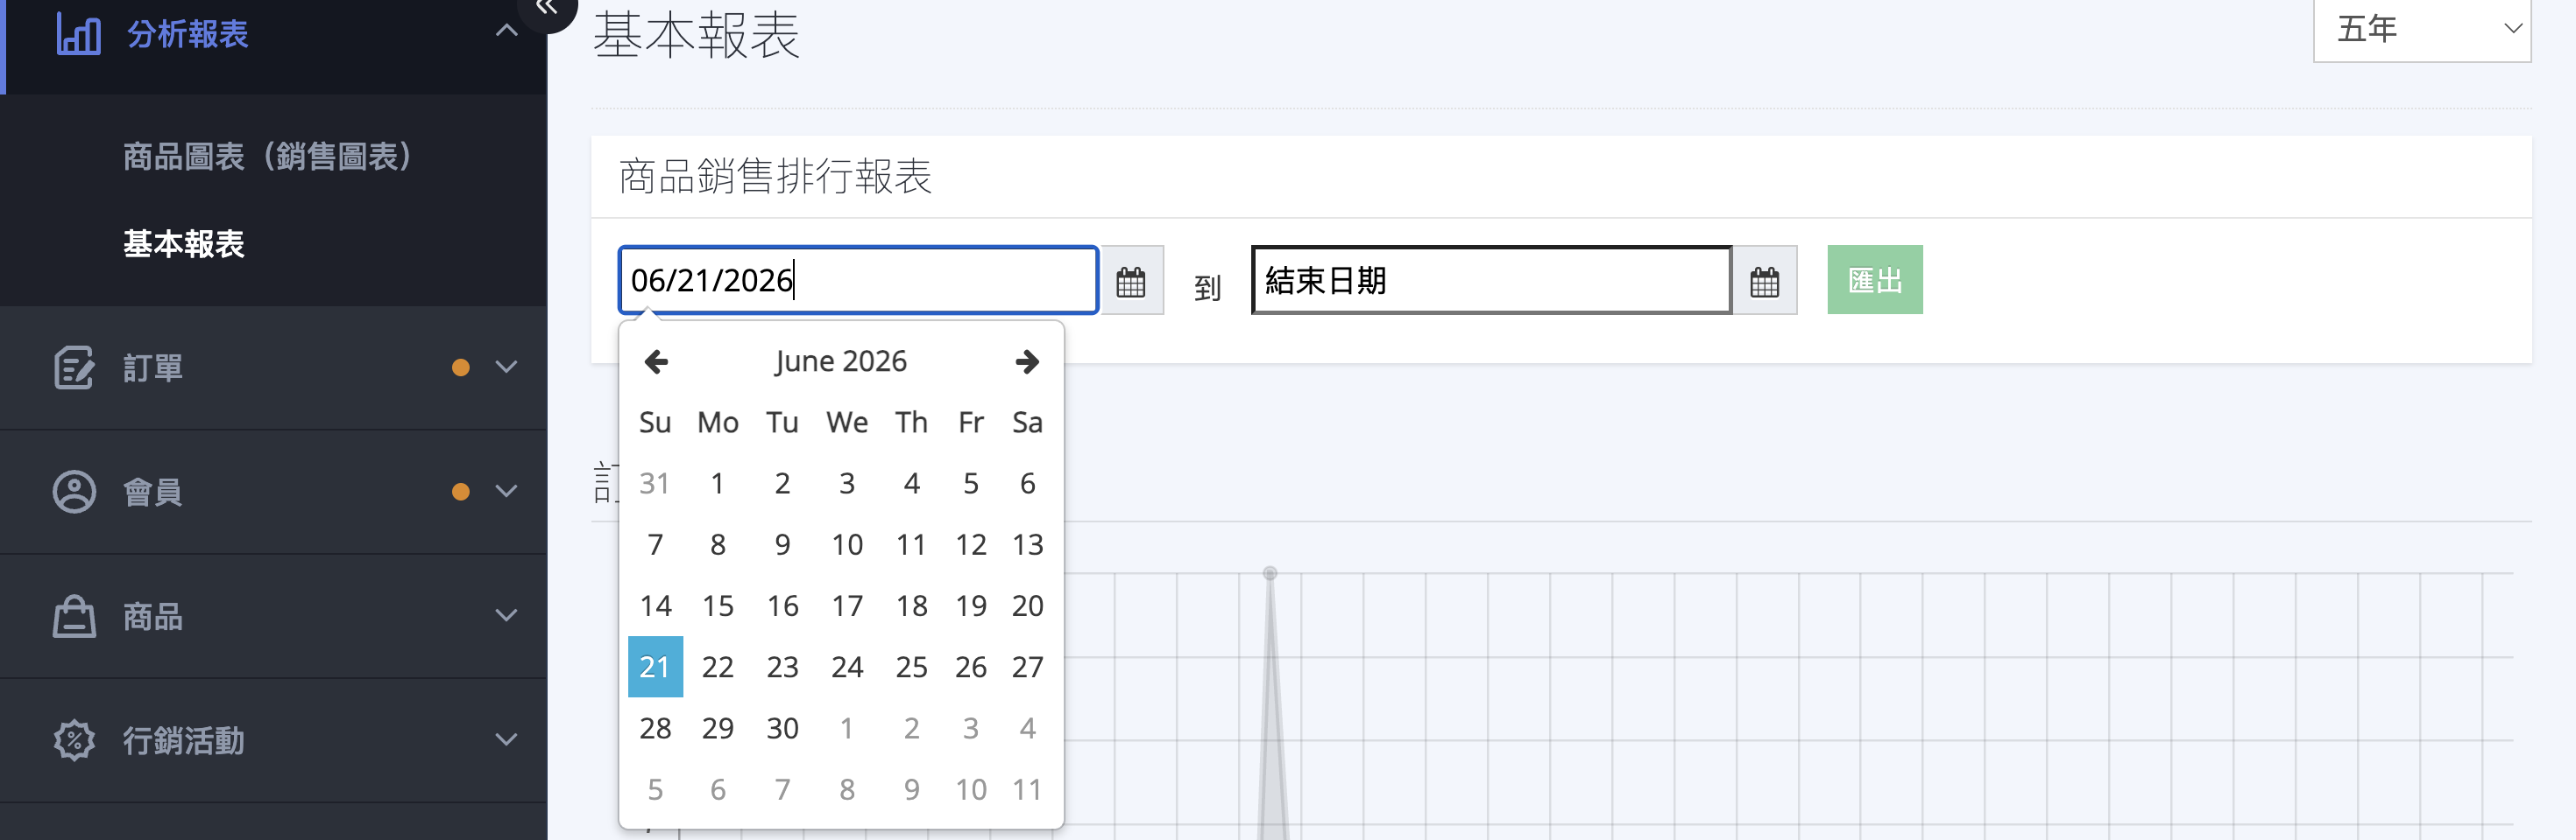This screenshot has width=2576, height=840.
Task: Click the green 匯出 export button
Action: pos(1875,280)
